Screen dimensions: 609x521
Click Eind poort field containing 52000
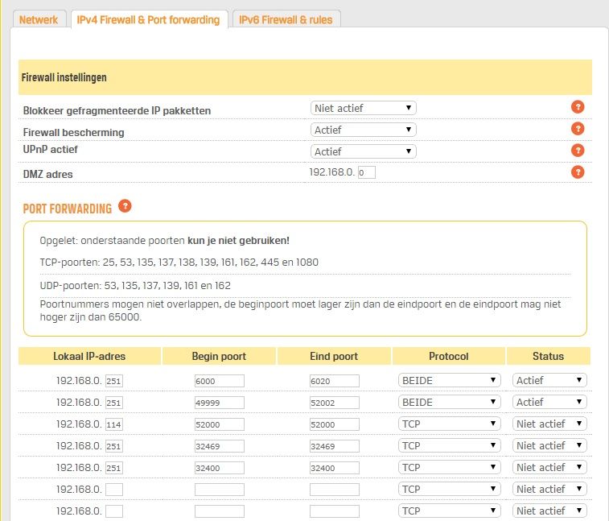pos(335,424)
